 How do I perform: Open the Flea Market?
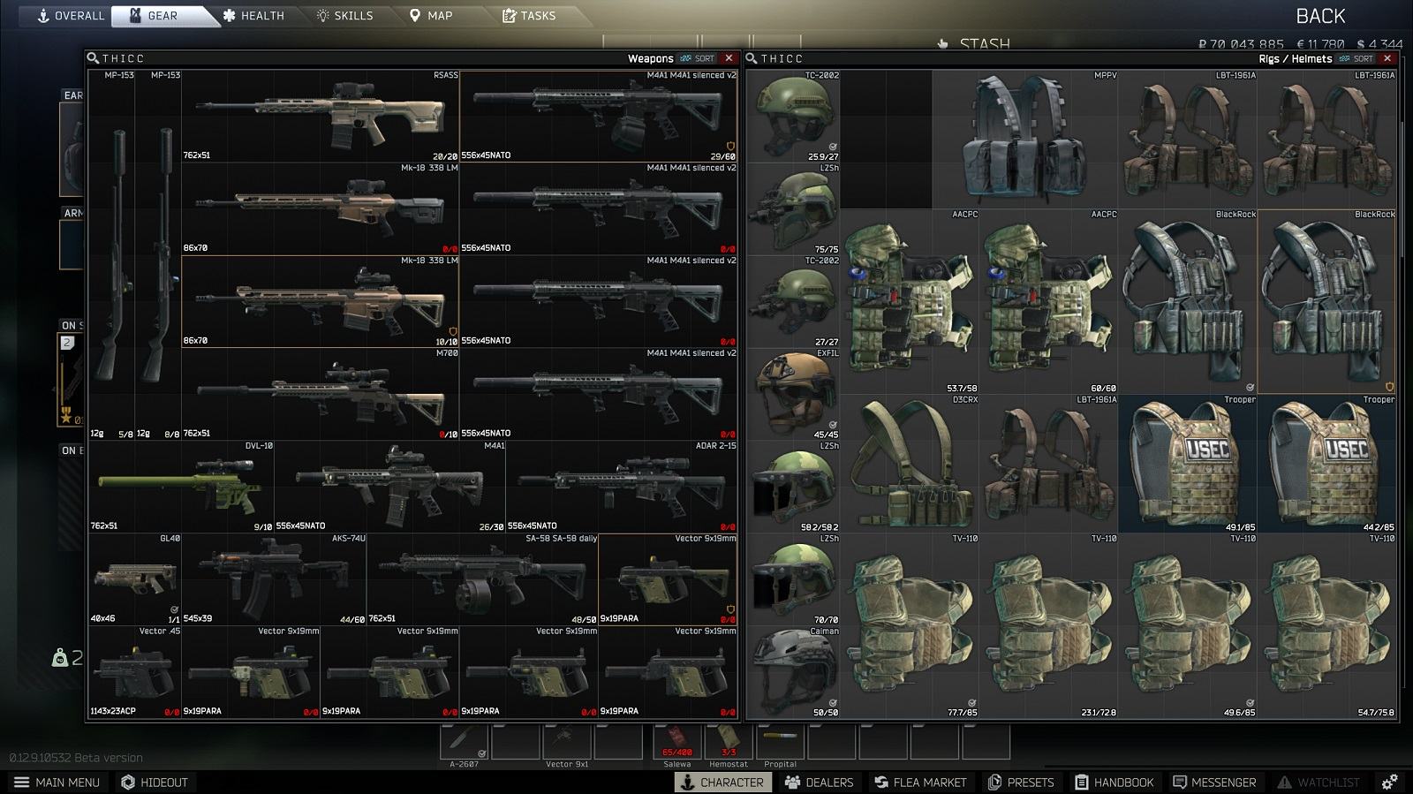point(920,783)
